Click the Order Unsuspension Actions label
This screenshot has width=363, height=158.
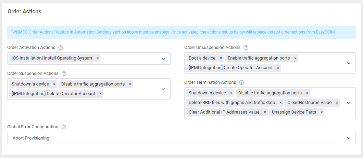[x=212, y=48]
